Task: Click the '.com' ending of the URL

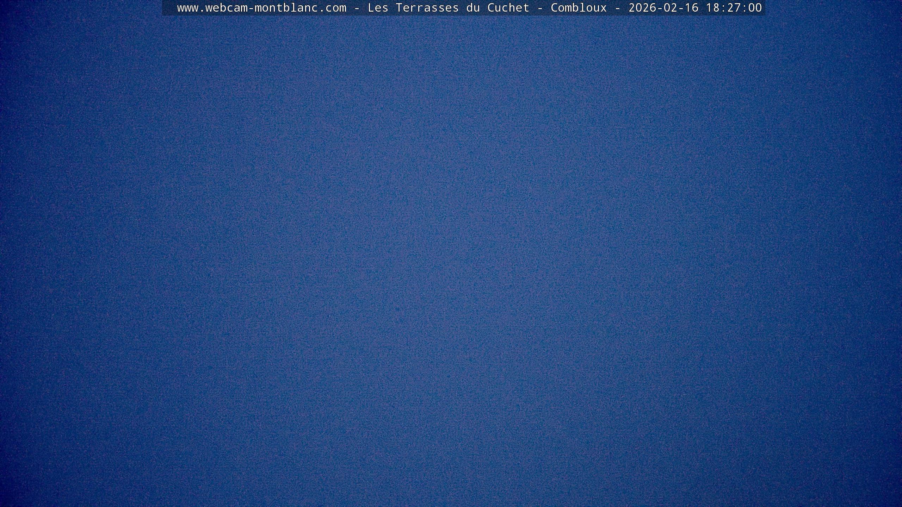Action: 332,8
